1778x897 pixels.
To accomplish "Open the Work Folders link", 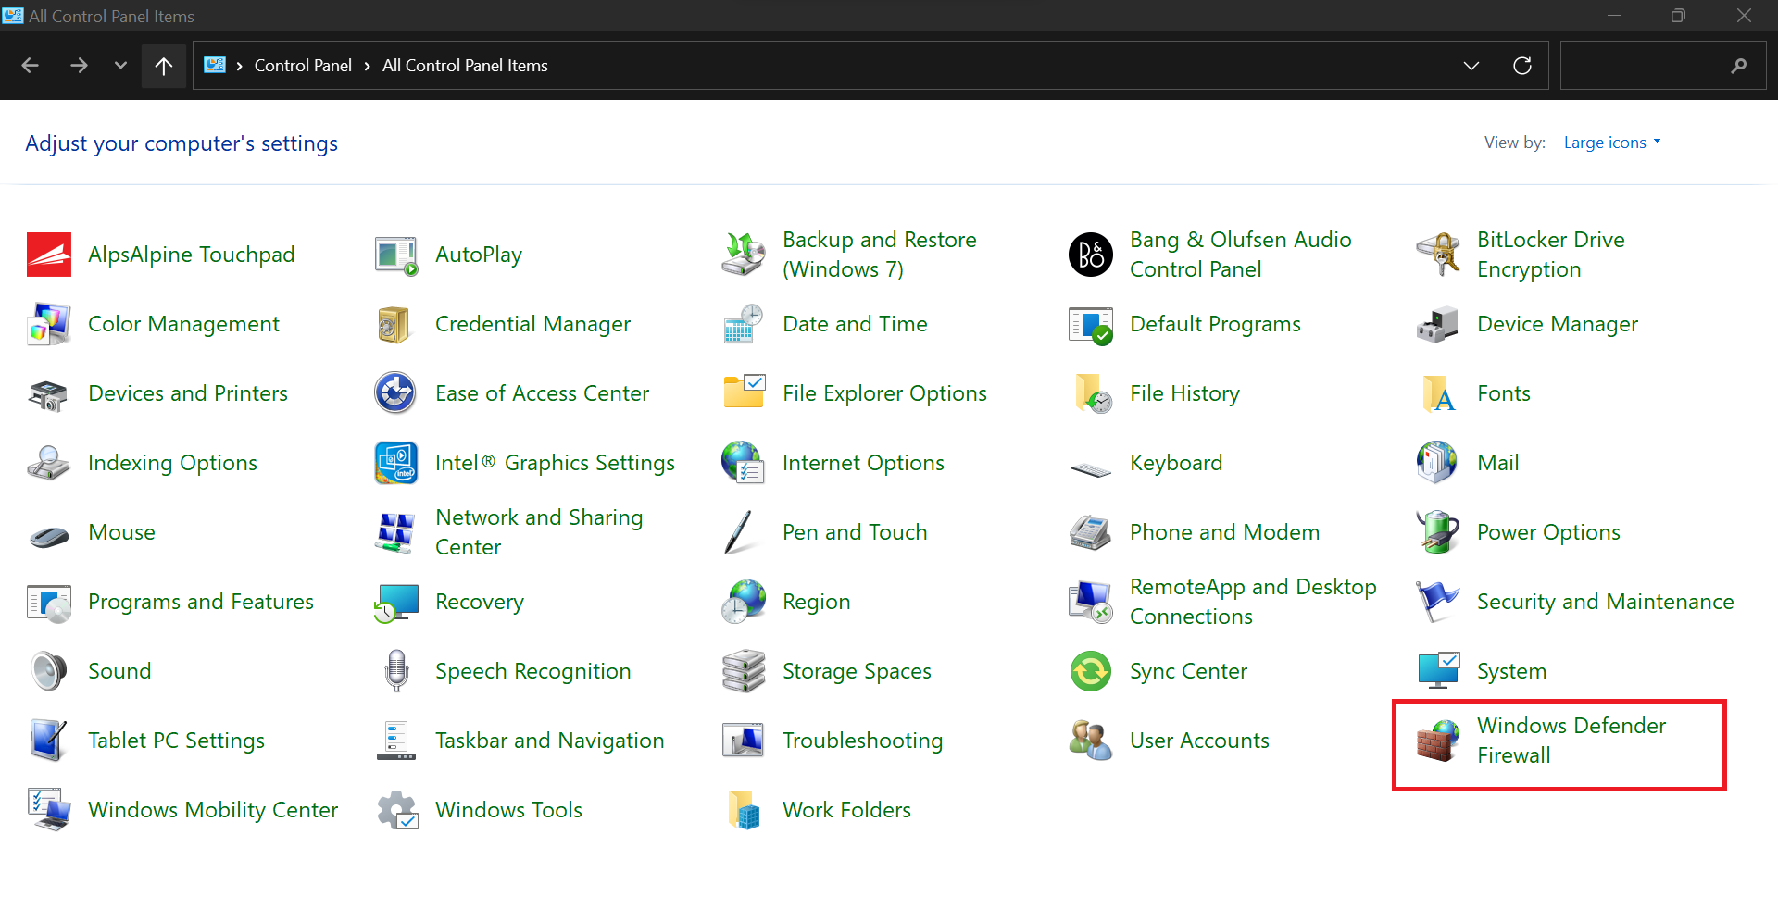I will point(846,810).
